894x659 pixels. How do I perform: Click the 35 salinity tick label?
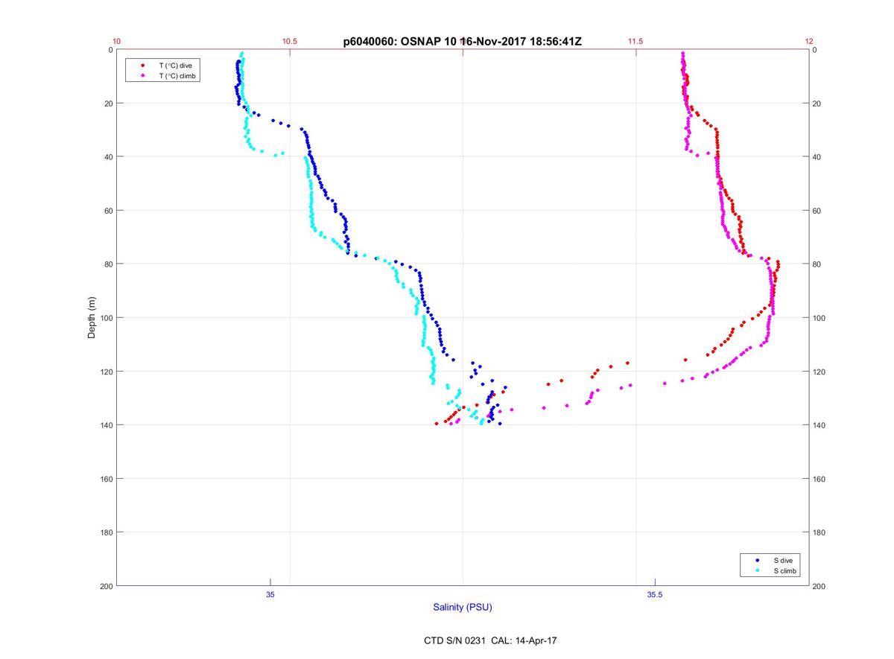pos(270,594)
